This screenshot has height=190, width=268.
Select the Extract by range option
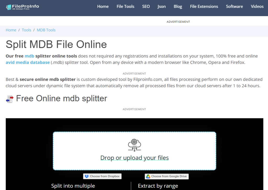click(x=158, y=186)
